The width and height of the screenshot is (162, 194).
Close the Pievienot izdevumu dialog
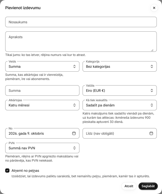154,8
